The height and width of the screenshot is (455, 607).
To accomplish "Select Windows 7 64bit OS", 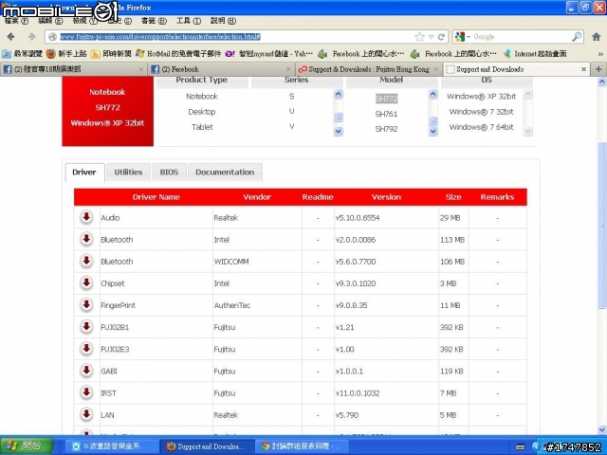I will point(481,127).
